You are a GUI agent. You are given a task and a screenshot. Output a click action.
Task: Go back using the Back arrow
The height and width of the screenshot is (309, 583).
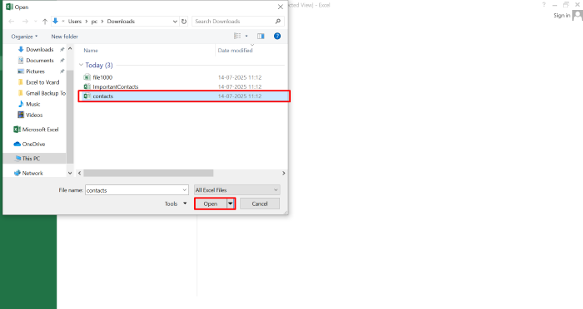click(x=12, y=22)
